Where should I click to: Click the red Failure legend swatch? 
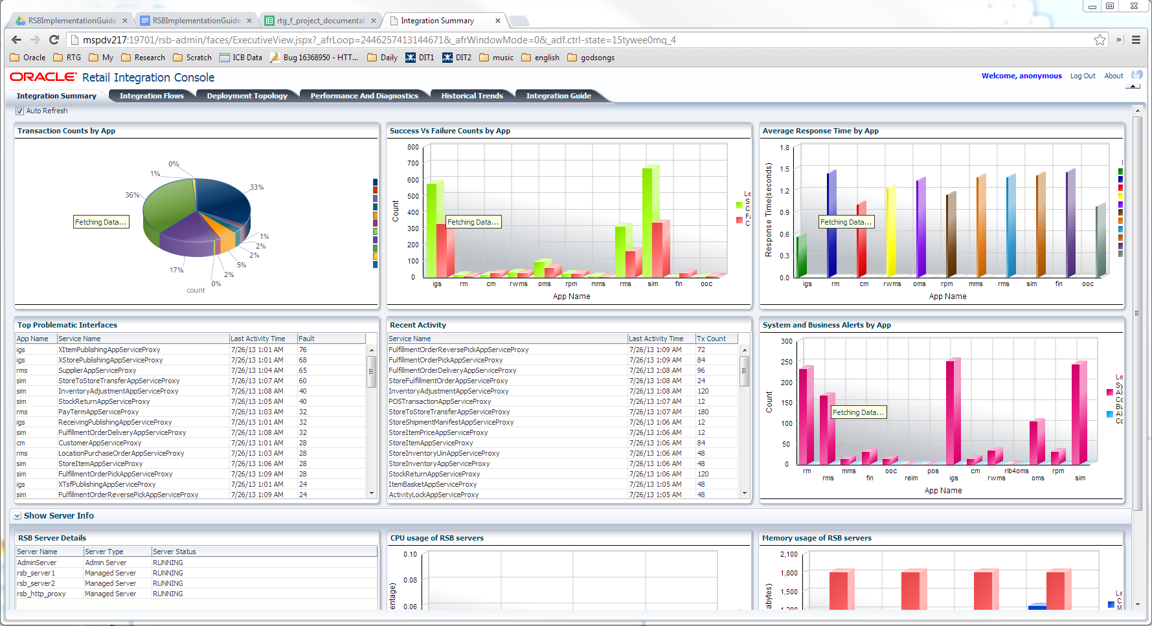click(740, 220)
